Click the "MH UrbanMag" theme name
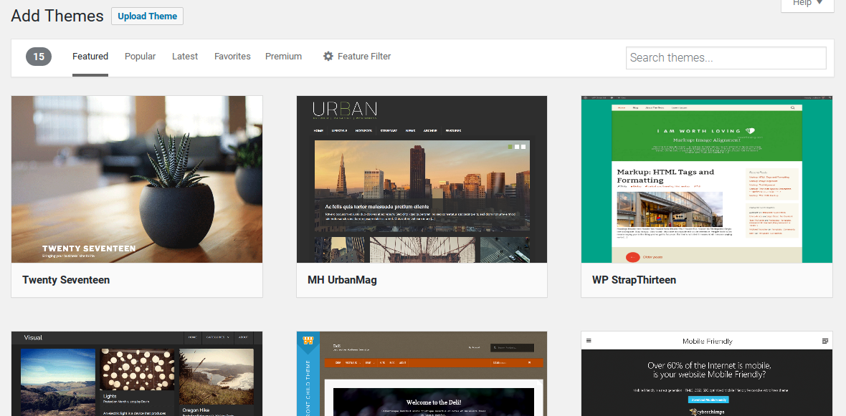This screenshot has width=846, height=416. tap(342, 280)
